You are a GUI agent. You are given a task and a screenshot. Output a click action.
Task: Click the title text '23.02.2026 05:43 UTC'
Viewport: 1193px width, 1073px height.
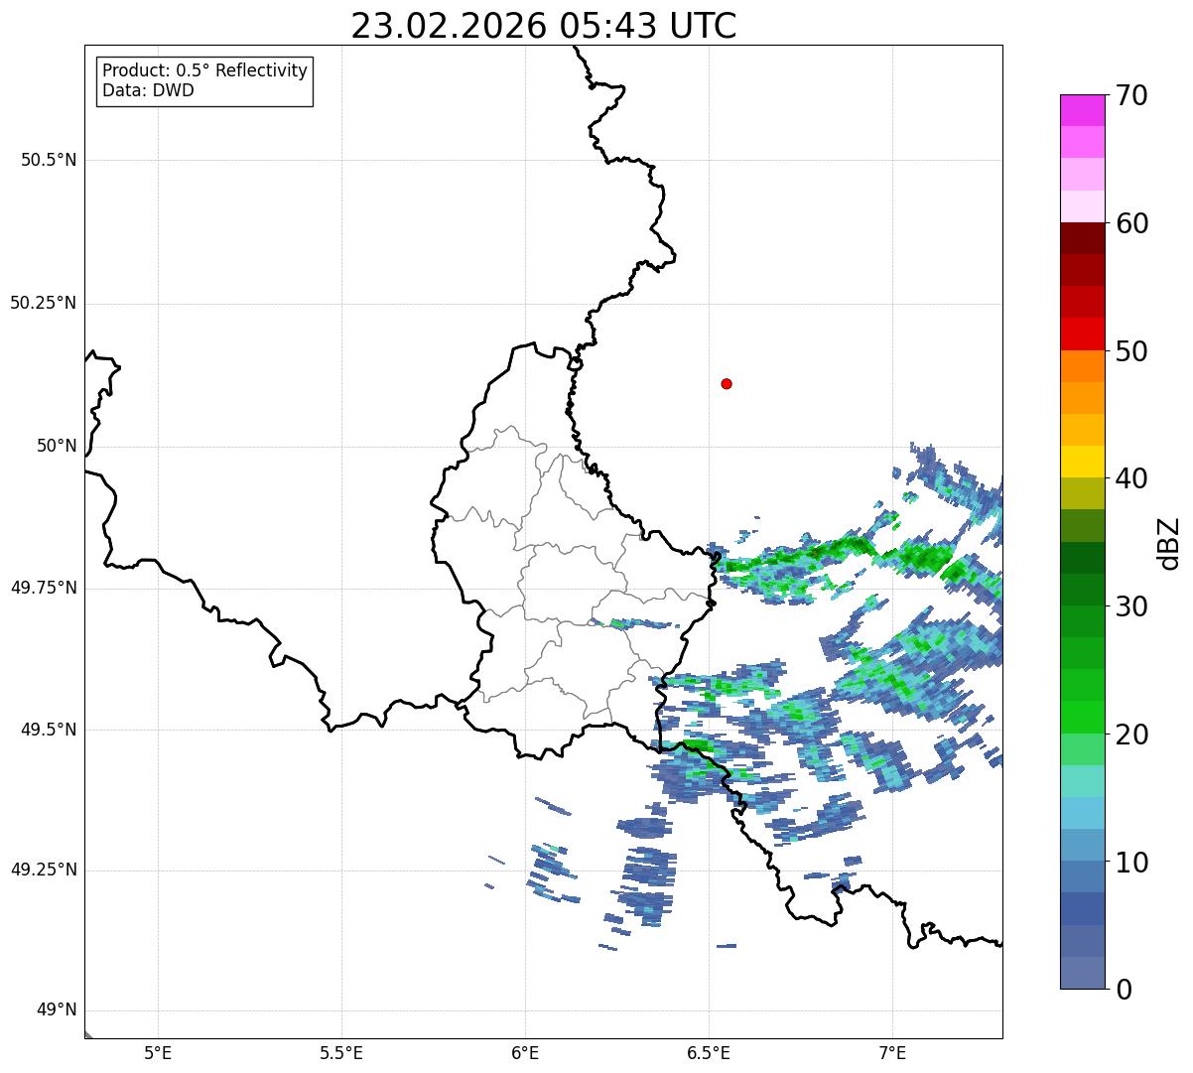pyautogui.click(x=544, y=26)
